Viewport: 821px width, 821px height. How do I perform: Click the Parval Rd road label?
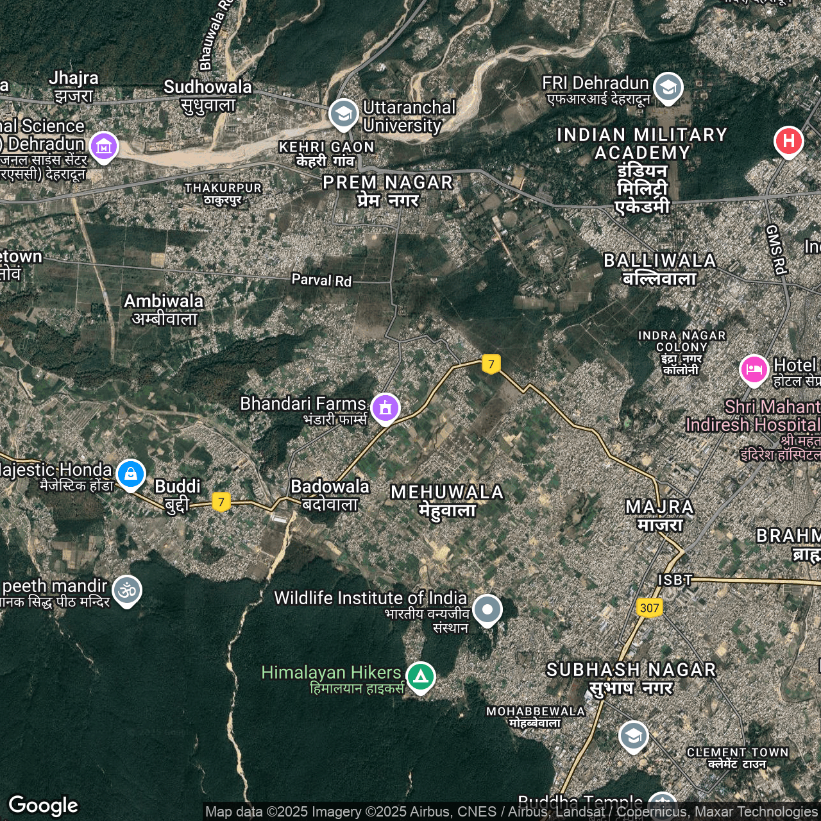pos(321,280)
